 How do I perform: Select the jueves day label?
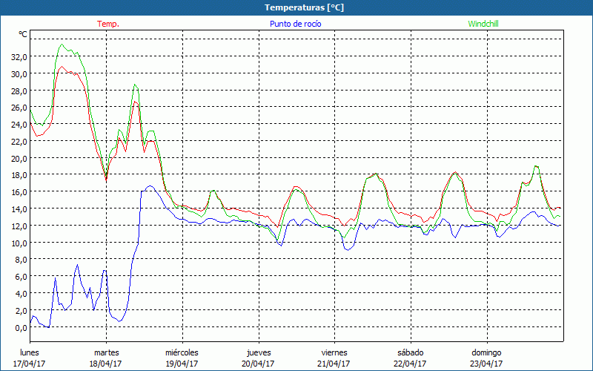(x=259, y=352)
